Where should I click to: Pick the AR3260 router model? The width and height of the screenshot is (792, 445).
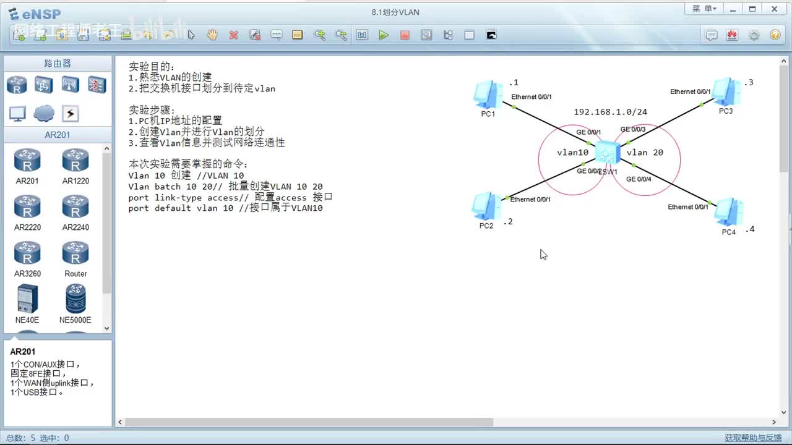[27, 259]
